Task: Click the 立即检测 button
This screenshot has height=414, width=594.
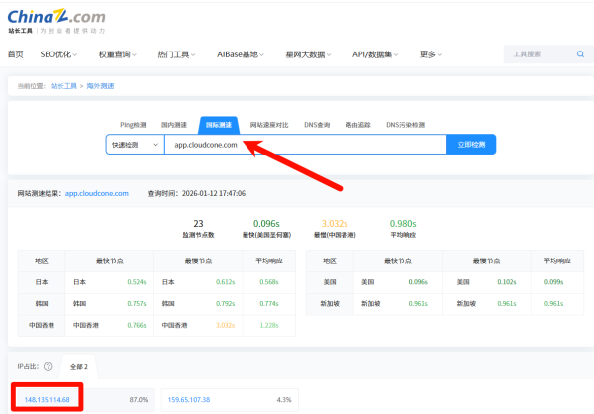Action: pyautogui.click(x=471, y=145)
